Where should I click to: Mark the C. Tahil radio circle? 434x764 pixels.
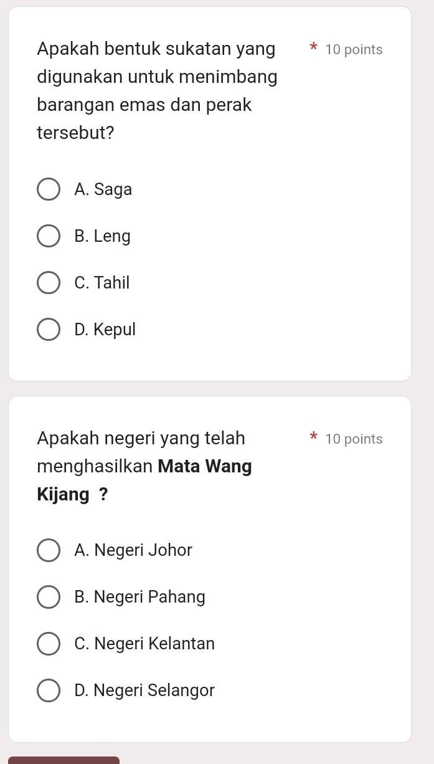(49, 283)
